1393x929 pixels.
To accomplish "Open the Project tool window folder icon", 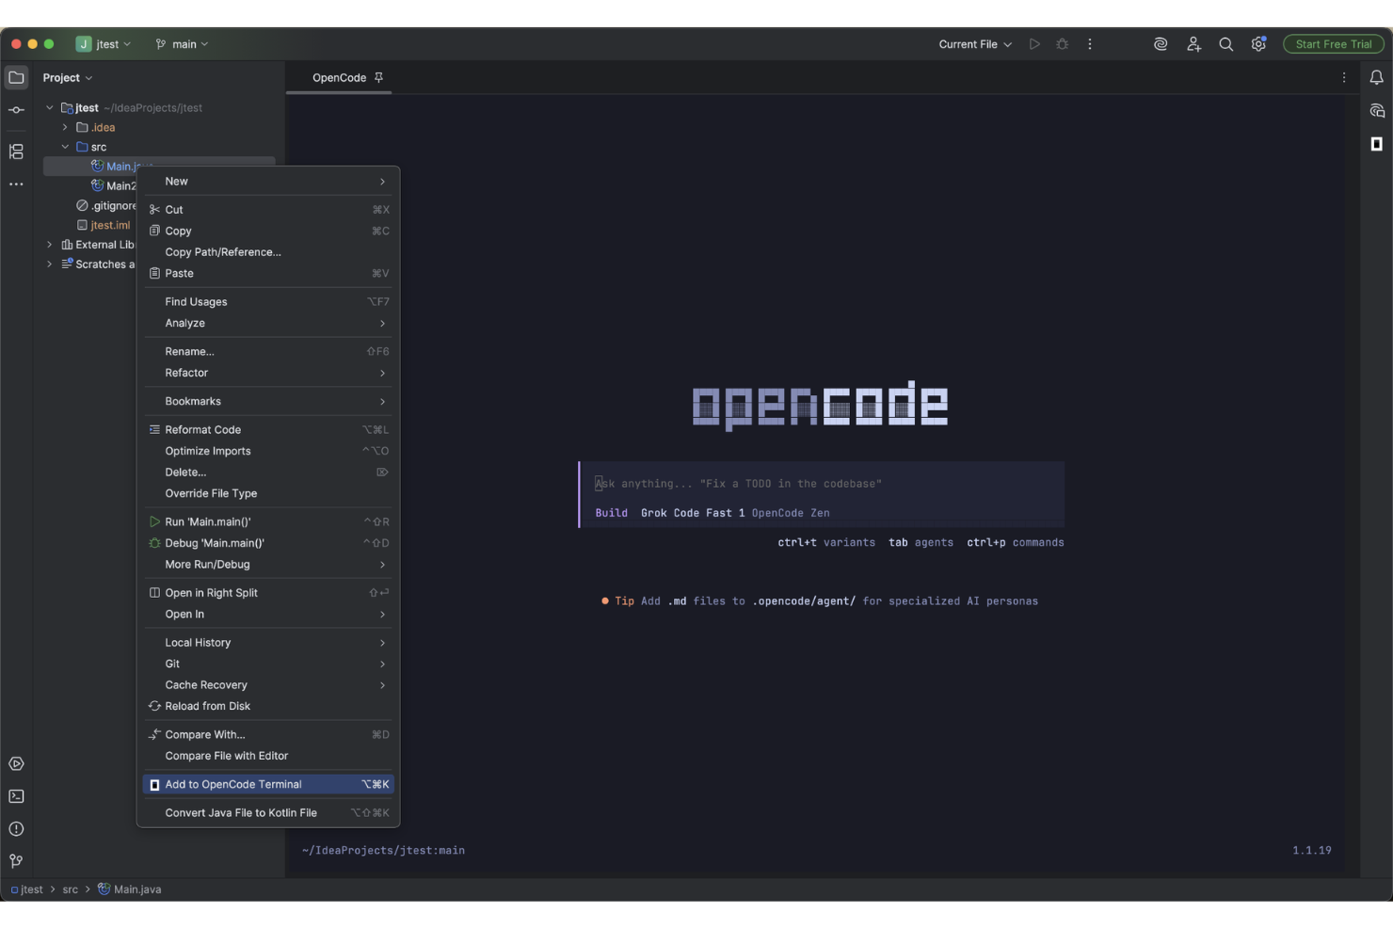I will pos(16,77).
